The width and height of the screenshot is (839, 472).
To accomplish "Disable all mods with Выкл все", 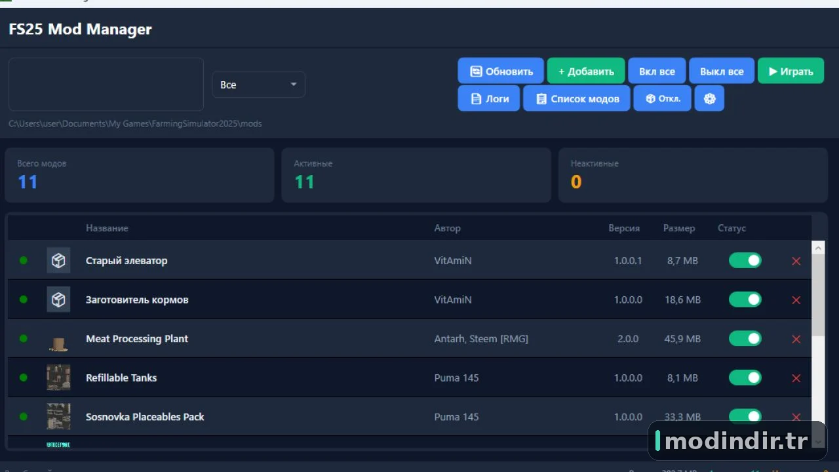I will 722,71.
